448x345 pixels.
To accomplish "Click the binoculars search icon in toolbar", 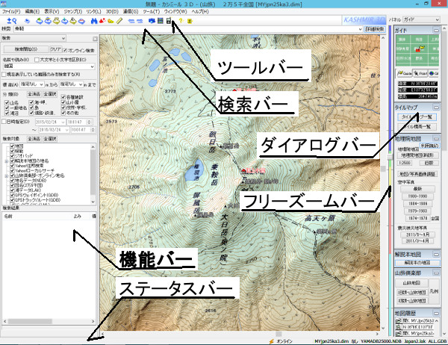I will [93, 21].
